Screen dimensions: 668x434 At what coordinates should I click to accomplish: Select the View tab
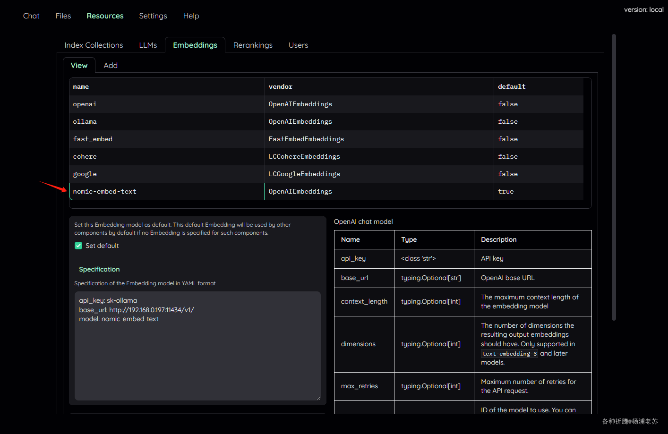point(79,66)
